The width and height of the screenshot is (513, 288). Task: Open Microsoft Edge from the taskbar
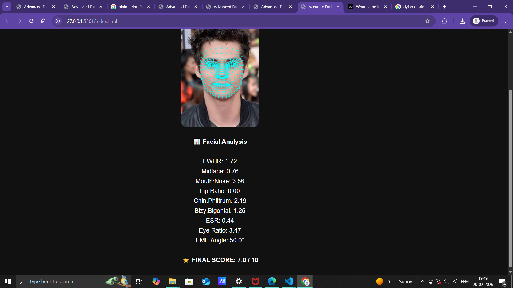tap(272, 281)
